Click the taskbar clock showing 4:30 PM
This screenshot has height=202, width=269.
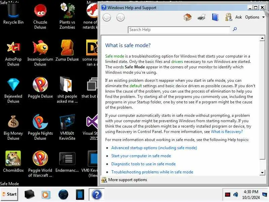click(251, 195)
